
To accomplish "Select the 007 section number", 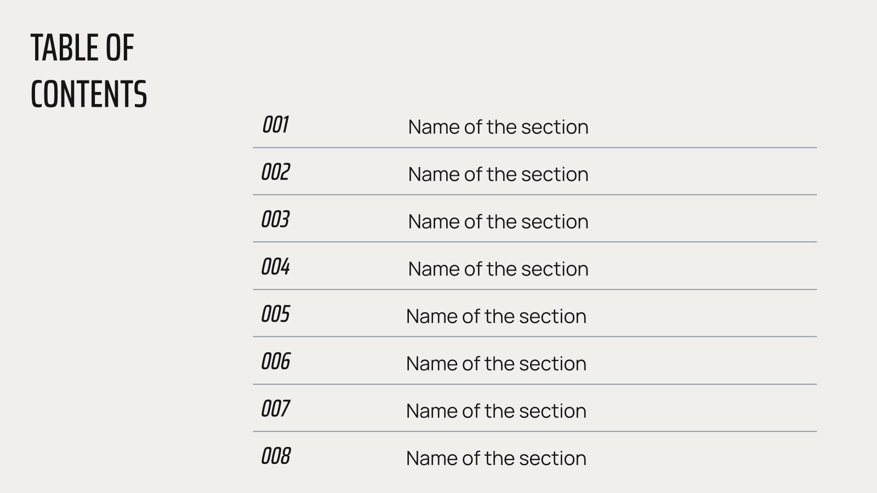I will (x=275, y=409).
